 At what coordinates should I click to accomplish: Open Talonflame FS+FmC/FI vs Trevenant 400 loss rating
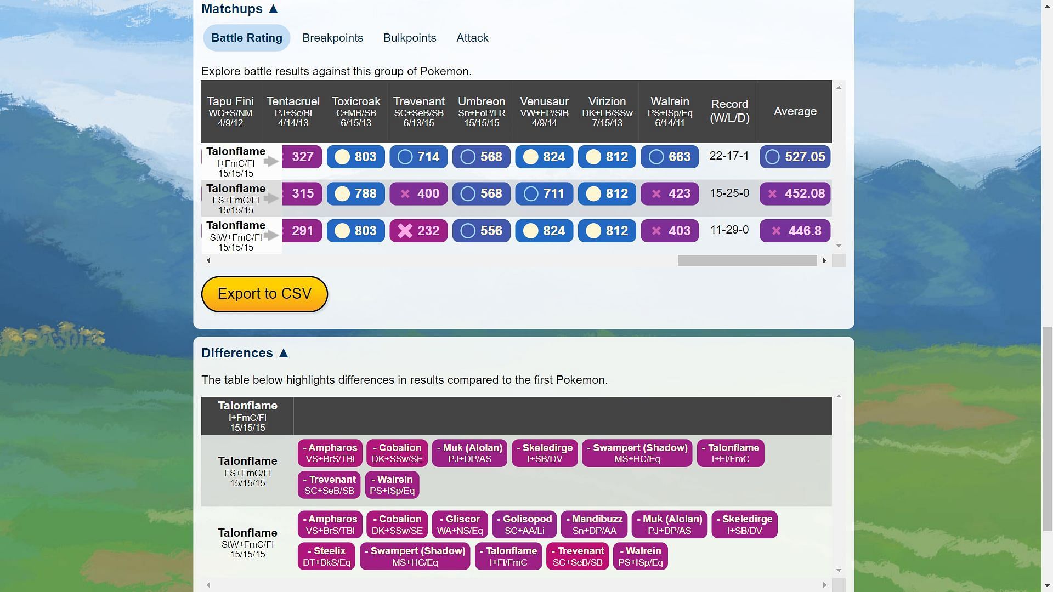tap(418, 193)
